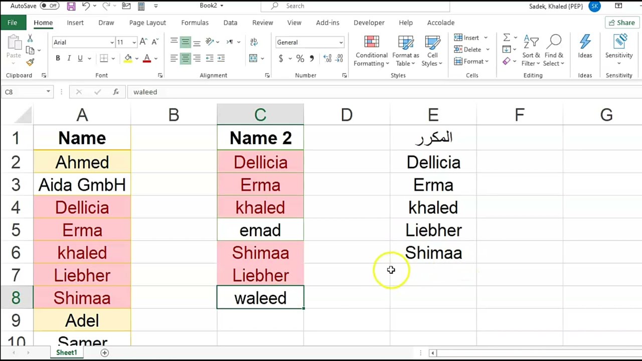
Task: Switch to the Formulas tab
Action: coord(195,23)
